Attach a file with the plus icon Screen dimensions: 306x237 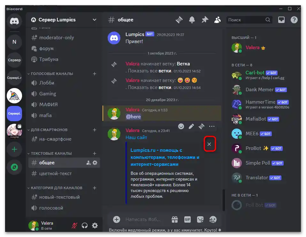click(116, 219)
